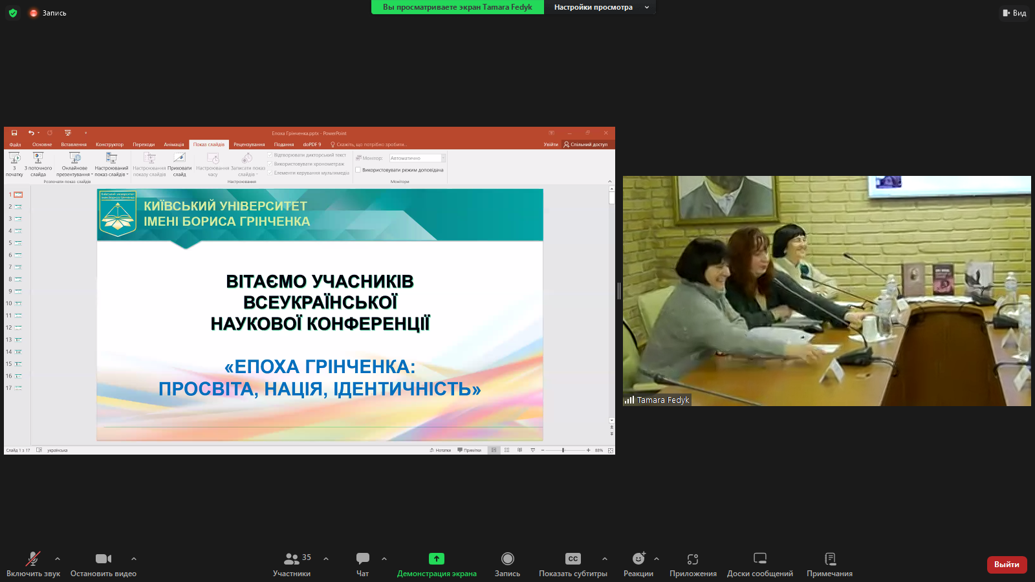This screenshot has width=1035, height=582.
Task: Unmute microphone with Включить звук
Action: 33,564
